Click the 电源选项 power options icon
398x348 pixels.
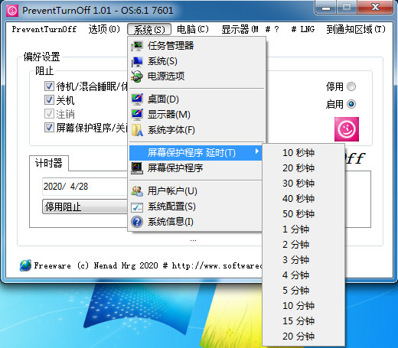point(137,76)
